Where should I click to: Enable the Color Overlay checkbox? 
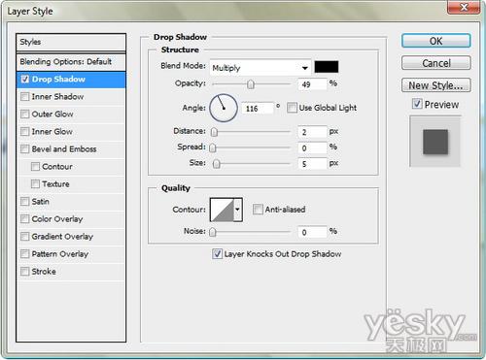pos(24,219)
